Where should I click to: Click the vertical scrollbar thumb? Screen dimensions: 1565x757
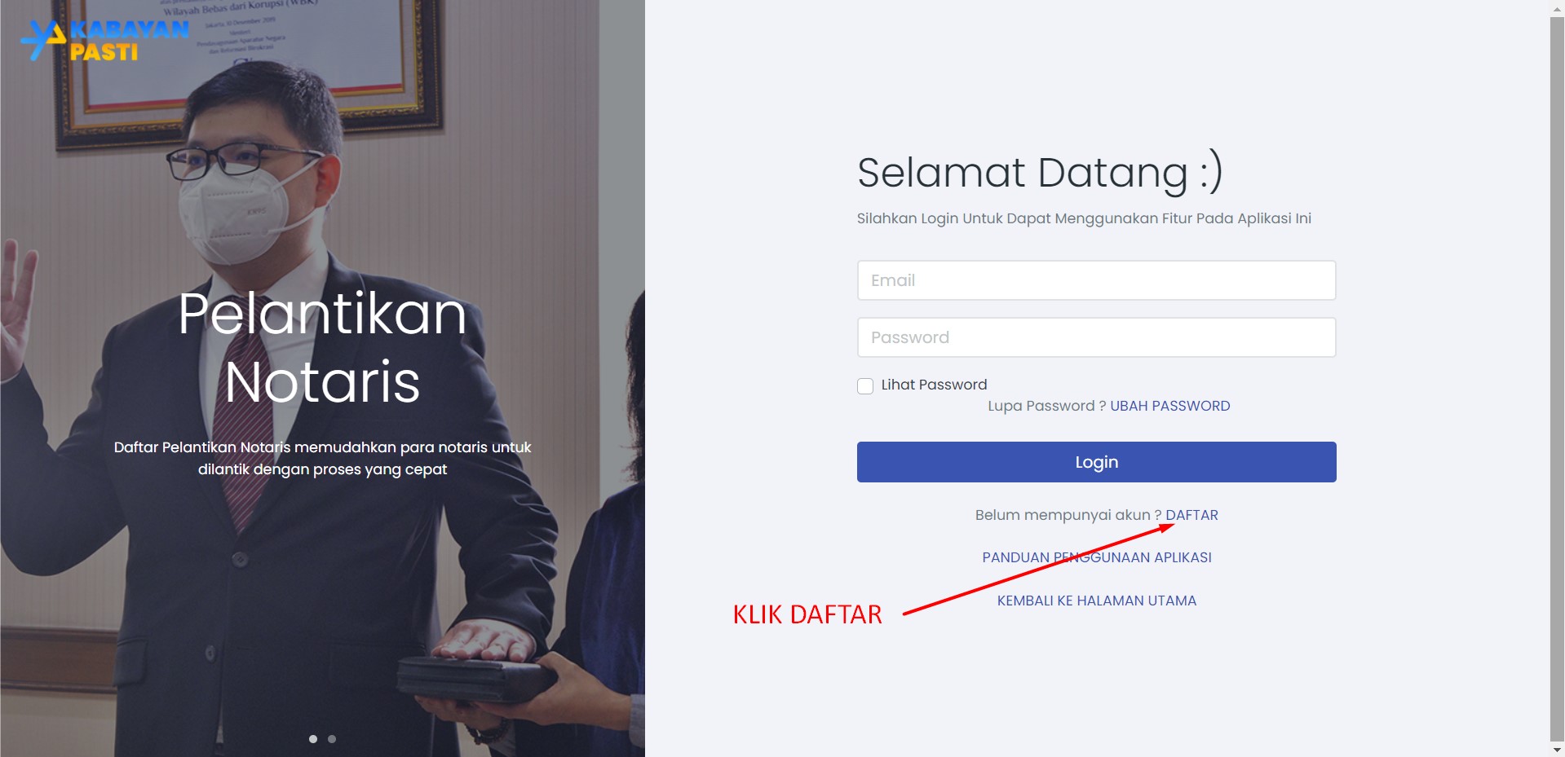1557,379
